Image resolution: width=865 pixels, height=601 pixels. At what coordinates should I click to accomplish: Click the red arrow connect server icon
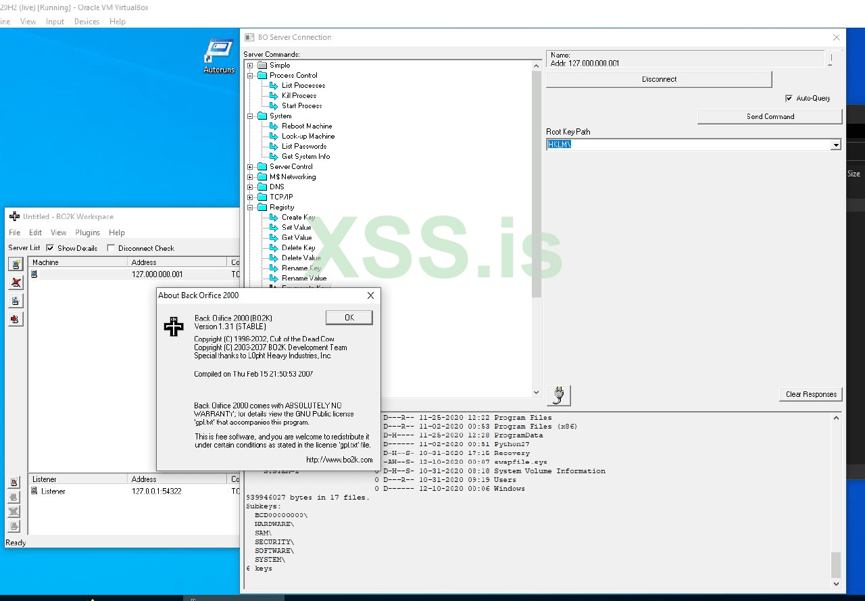click(x=16, y=319)
